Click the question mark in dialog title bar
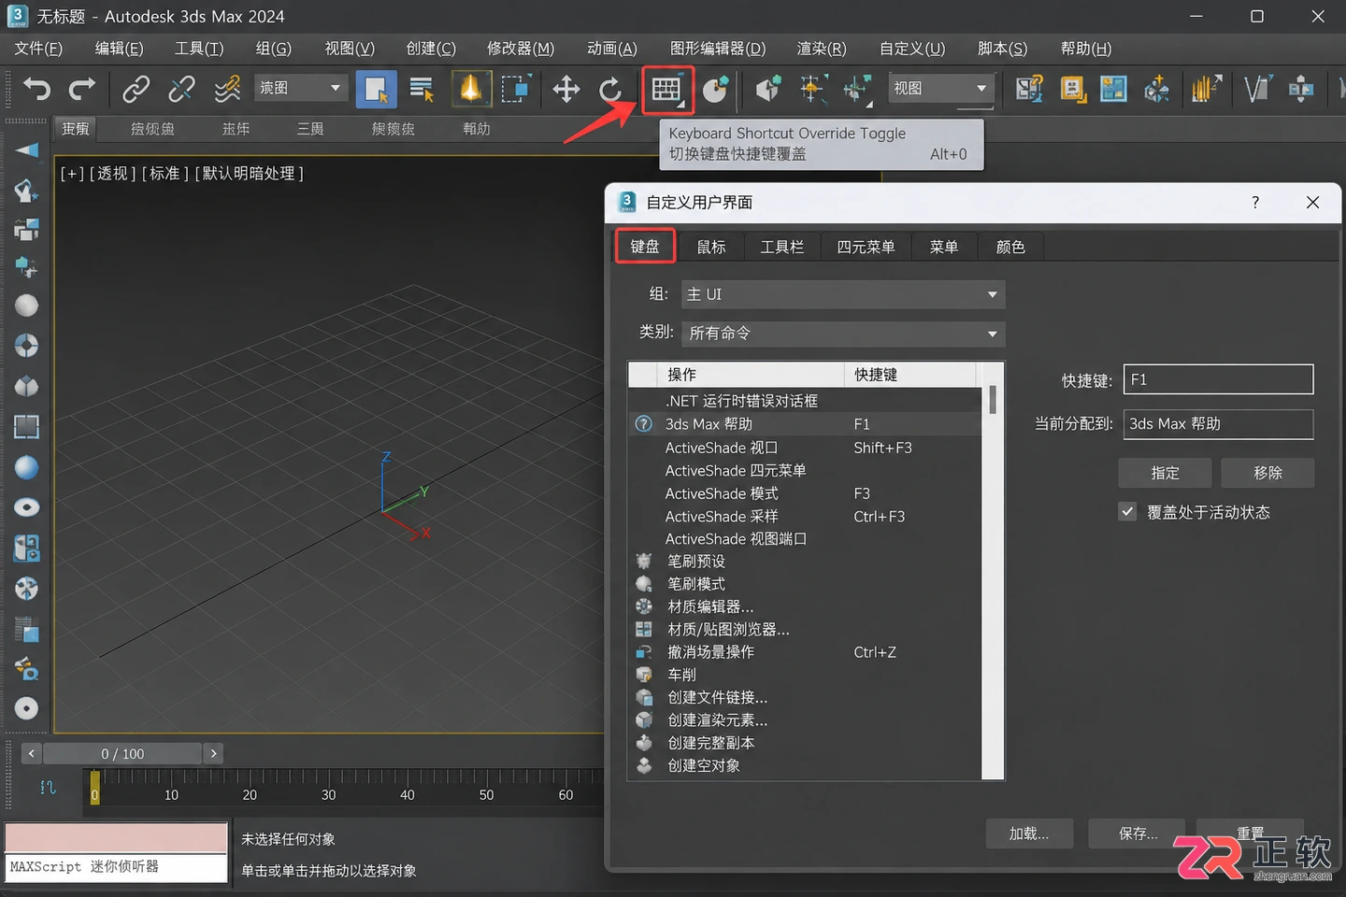The width and height of the screenshot is (1346, 897). pos(1255,203)
